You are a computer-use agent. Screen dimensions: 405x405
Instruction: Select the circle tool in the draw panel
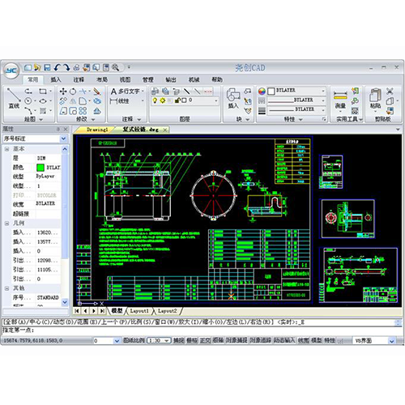tap(28, 101)
